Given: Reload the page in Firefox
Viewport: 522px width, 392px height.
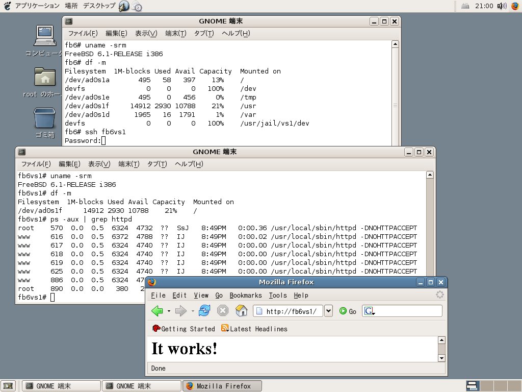Looking at the screenshot, I should click(204, 311).
